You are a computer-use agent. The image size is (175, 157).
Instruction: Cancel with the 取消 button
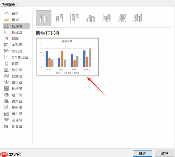click(x=165, y=153)
